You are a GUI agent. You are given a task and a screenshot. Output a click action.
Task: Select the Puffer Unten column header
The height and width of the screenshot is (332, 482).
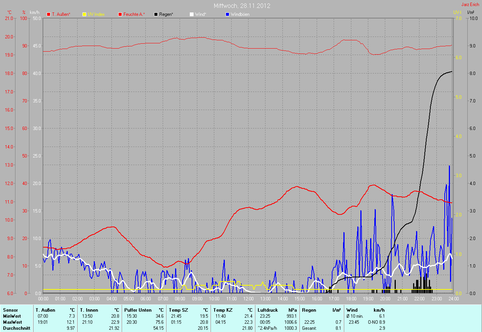pos(138,310)
